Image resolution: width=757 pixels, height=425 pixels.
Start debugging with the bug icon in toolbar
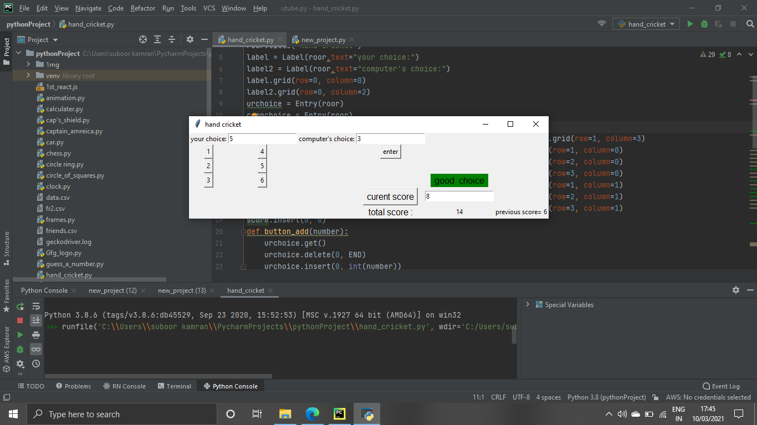pos(704,24)
